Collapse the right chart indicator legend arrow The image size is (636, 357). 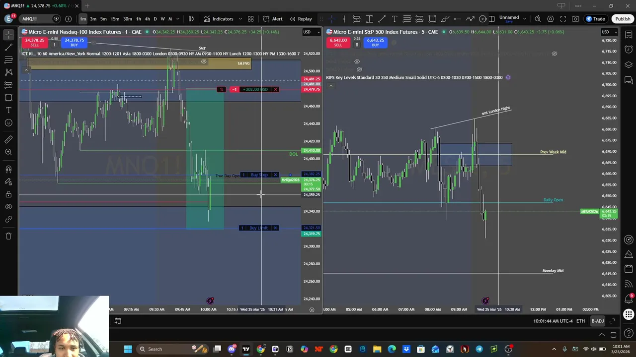(331, 86)
